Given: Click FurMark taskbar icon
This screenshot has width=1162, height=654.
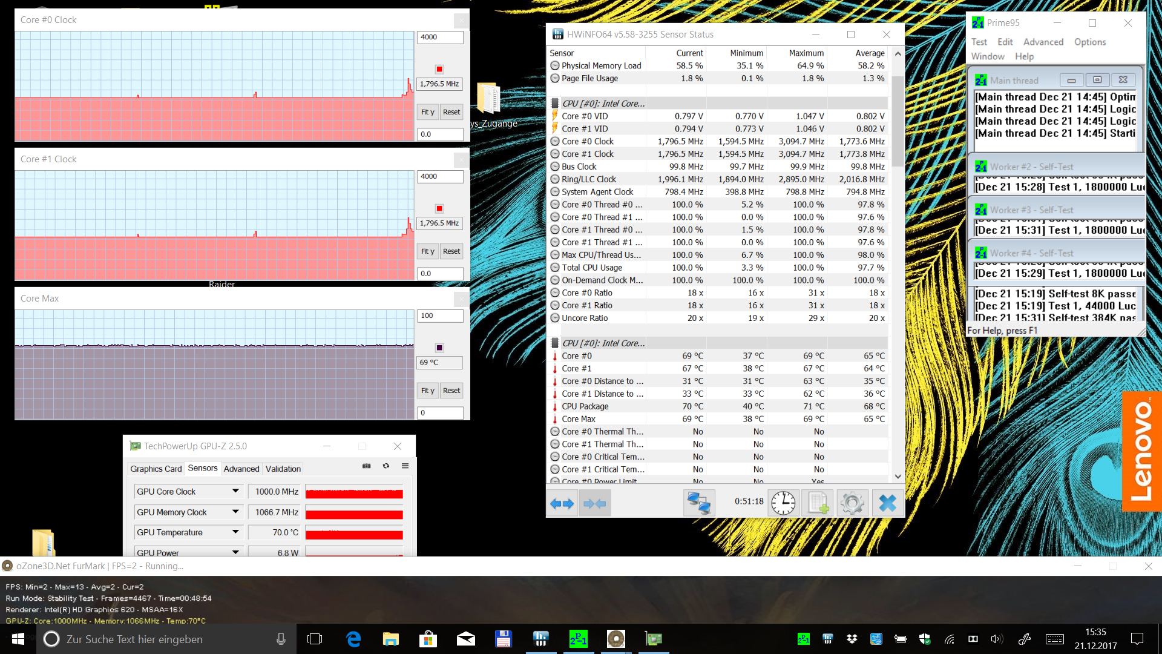Looking at the screenshot, I should (x=615, y=639).
